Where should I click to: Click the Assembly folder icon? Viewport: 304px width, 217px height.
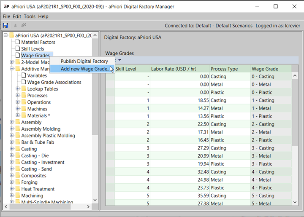18,122
